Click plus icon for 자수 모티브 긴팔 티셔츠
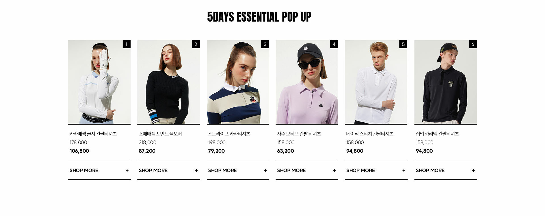545x216 pixels. pos(334,170)
